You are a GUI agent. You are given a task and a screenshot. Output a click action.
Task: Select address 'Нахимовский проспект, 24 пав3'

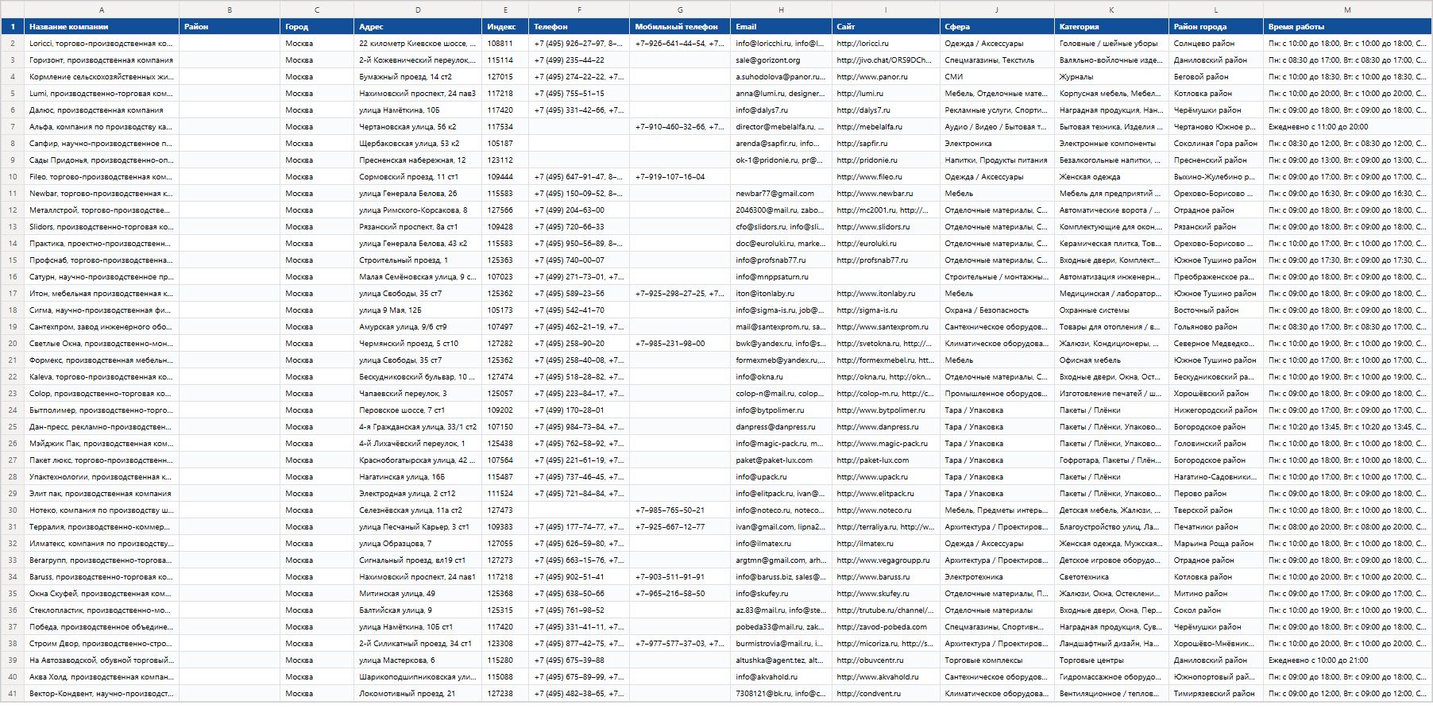[x=418, y=94]
